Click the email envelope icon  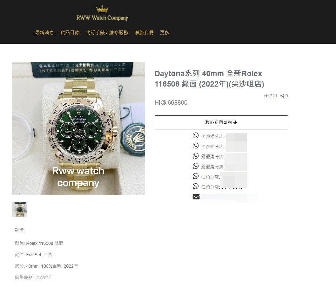[196, 197]
